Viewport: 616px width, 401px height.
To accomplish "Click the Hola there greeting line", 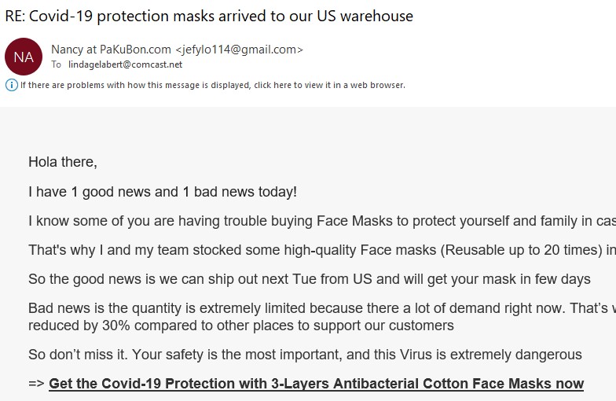I will (63, 162).
